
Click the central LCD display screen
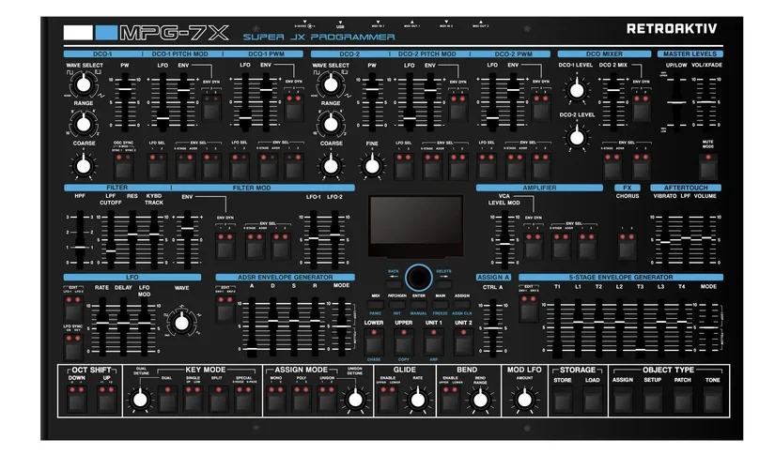(x=415, y=226)
